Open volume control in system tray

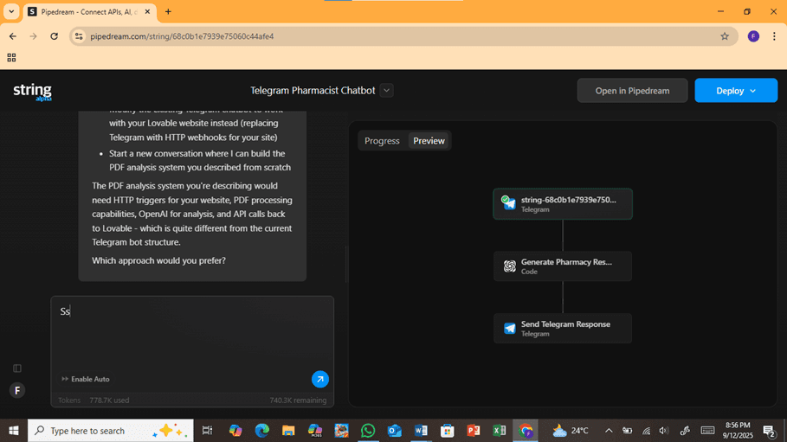663,431
